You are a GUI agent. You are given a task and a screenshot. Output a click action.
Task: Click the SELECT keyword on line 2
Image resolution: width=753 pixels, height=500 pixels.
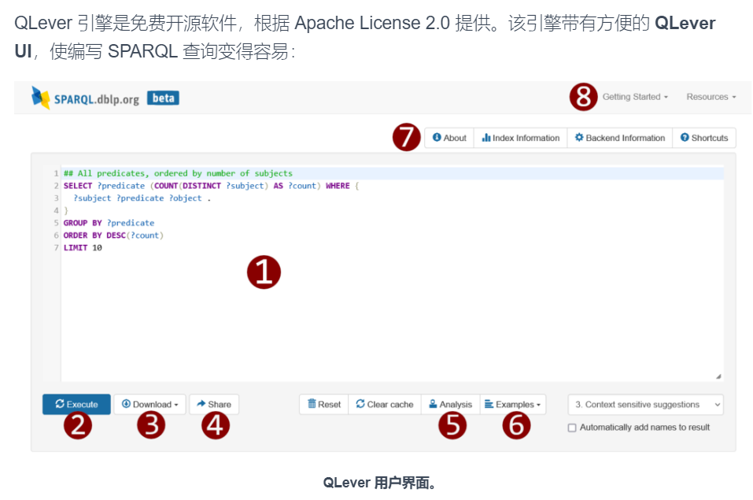click(x=78, y=186)
